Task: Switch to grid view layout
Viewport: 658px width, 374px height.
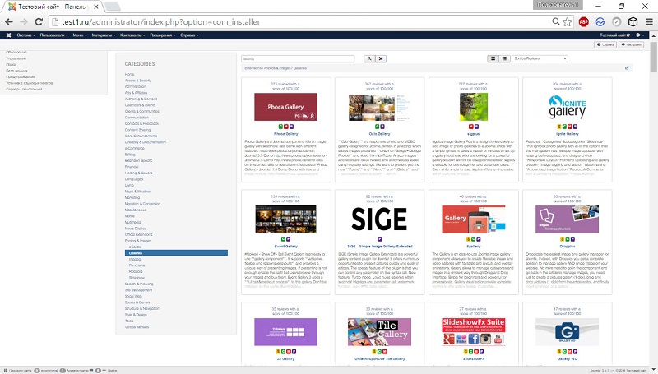Action: click(493, 58)
